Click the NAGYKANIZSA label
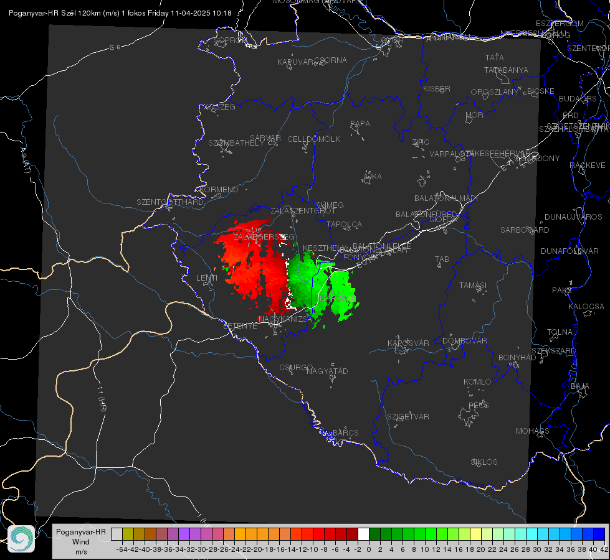This screenshot has height=560, width=610. point(285,319)
